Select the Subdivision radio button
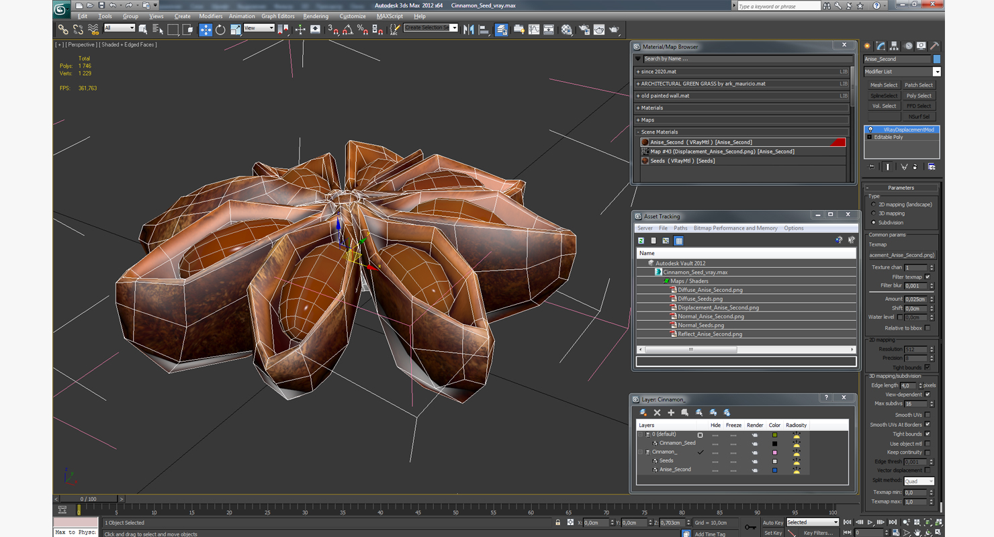The width and height of the screenshot is (994, 537). [873, 222]
